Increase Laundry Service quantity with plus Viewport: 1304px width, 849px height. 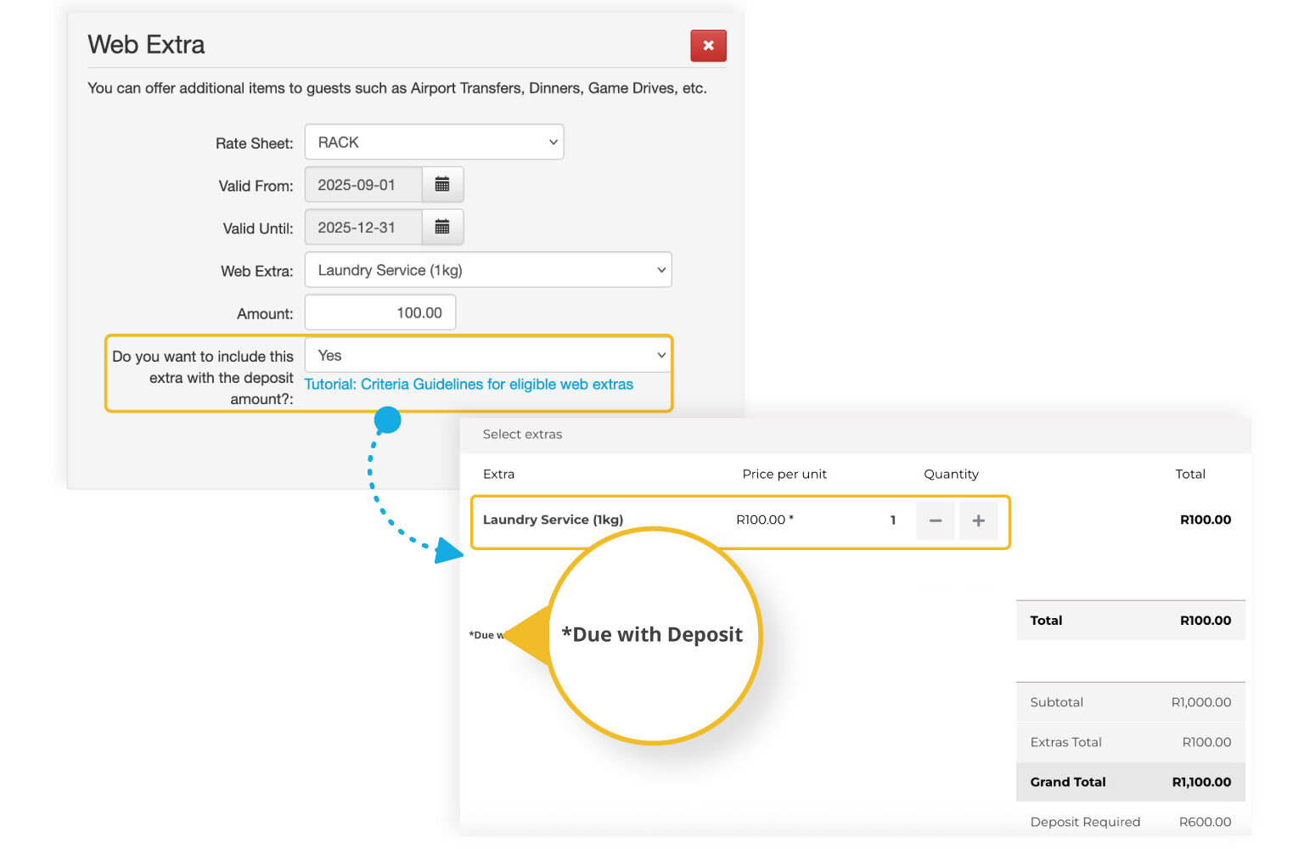point(978,520)
